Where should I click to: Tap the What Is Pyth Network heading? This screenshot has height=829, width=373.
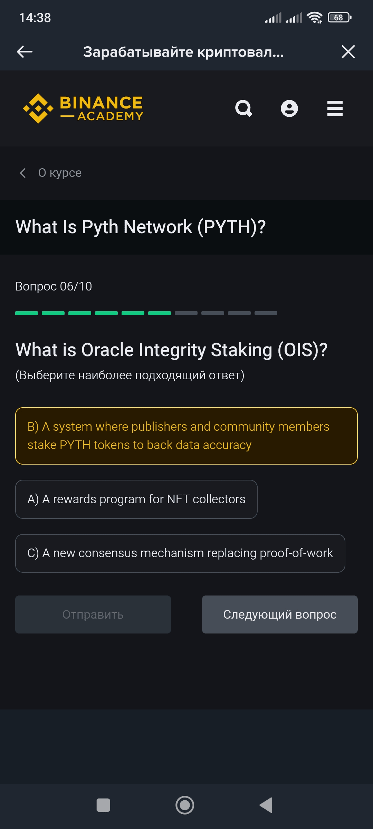(141, 227)
